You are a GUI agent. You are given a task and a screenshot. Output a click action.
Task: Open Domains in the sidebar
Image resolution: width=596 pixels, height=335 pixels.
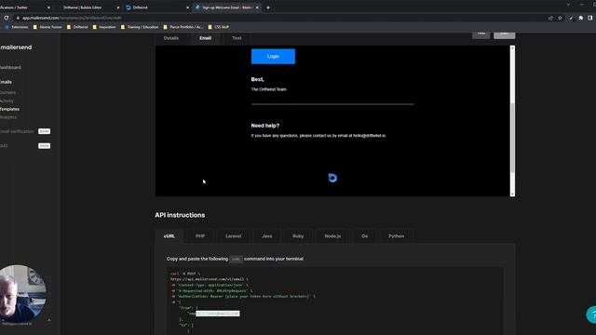point(8,92)
